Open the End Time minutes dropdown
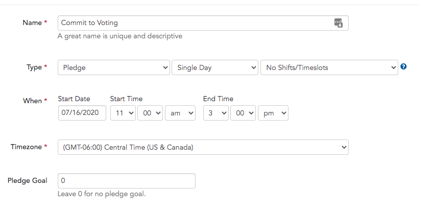432x211 pixels. coord(243,113)
